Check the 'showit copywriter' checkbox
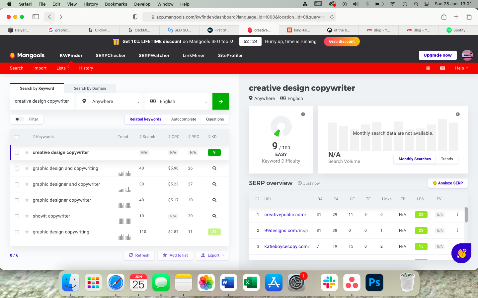The image size is (478, 298). (x=17, y=216)
